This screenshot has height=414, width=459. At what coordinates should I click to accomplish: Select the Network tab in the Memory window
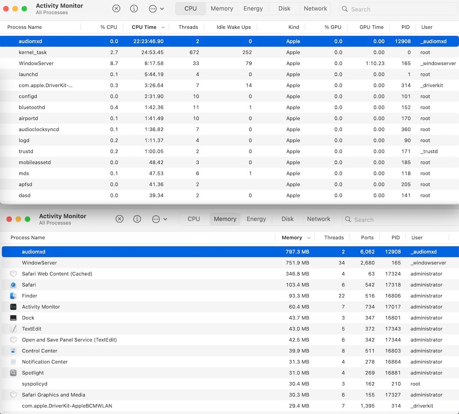point(319,219)
